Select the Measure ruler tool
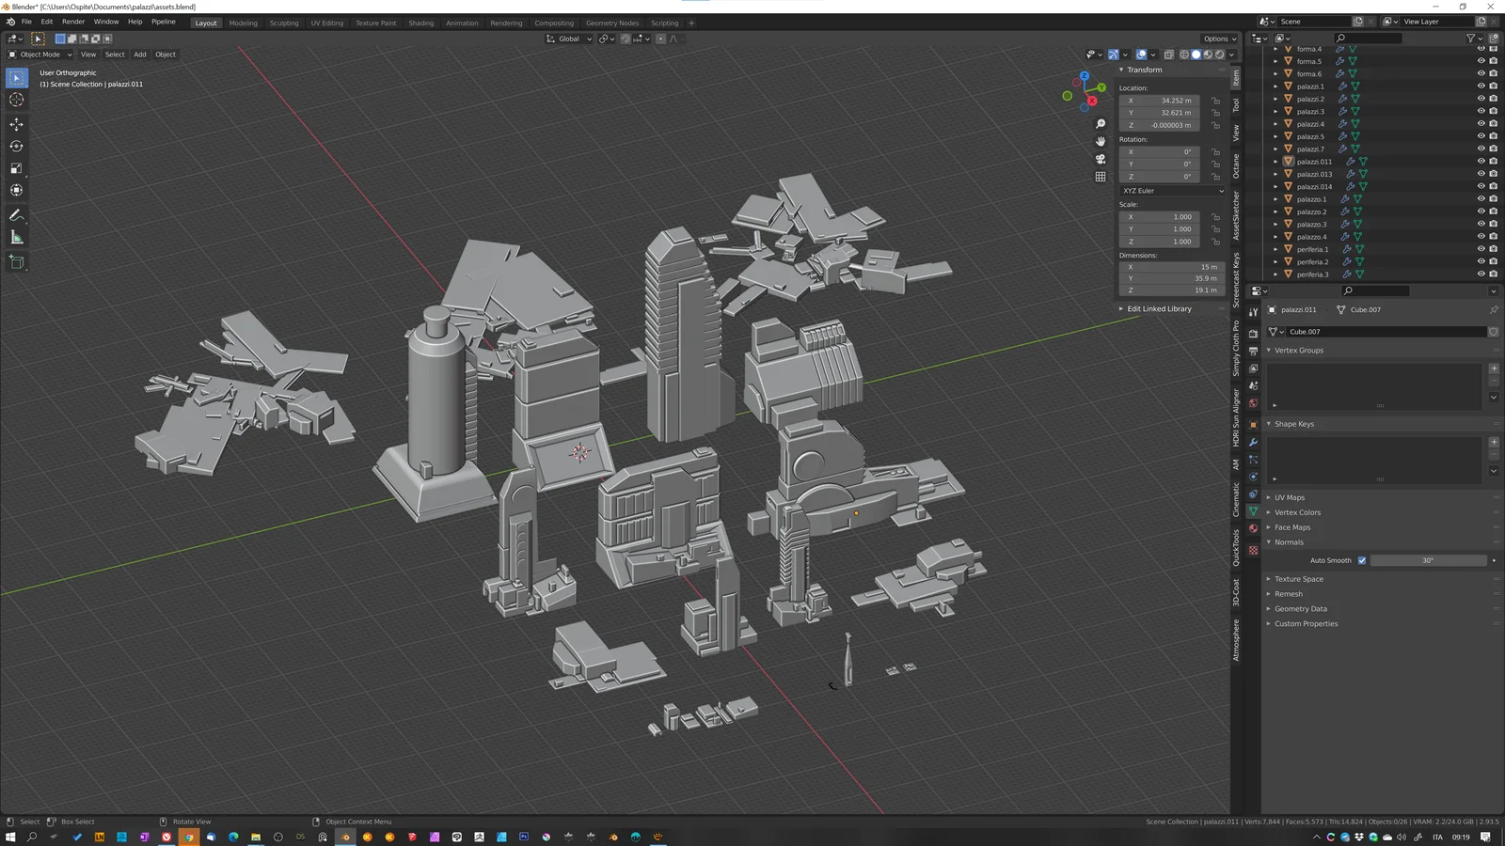The width and height of the screenshot is (1505, 846). click(x=17, y=238)
